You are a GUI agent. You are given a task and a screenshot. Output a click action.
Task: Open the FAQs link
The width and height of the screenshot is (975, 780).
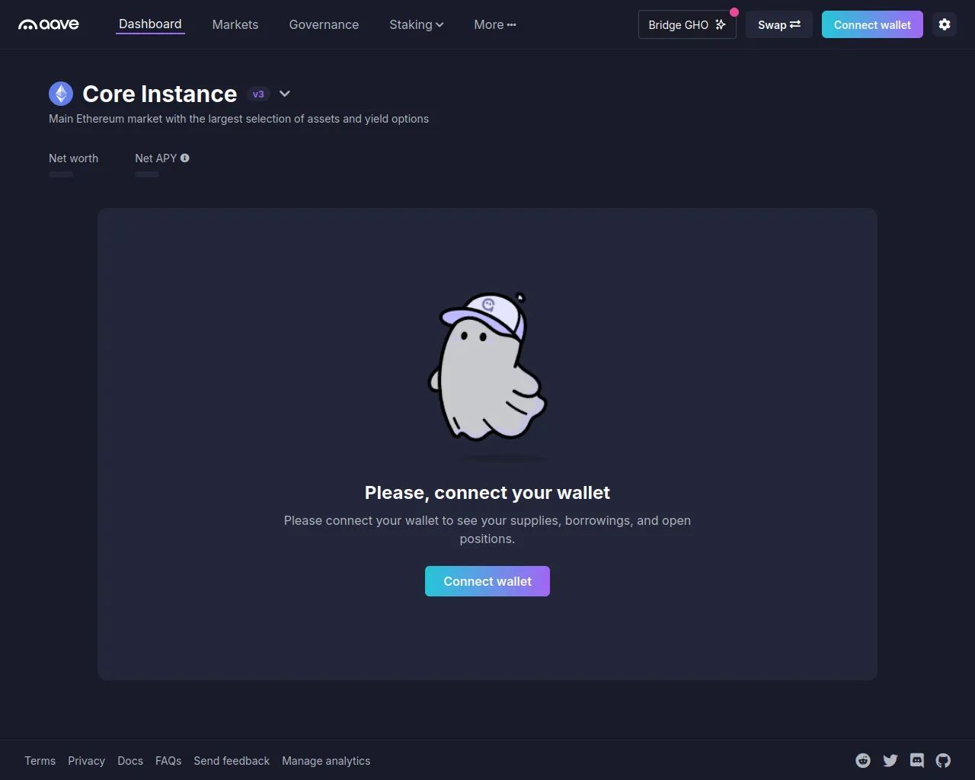pyautogui.click(x=168, y=761)
